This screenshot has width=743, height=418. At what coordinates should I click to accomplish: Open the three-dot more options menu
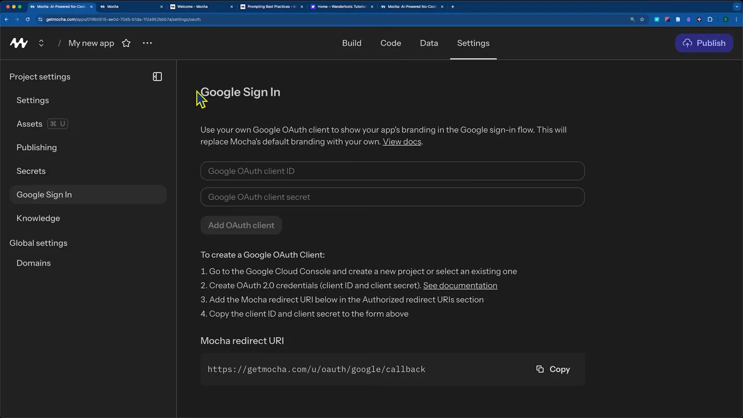click(147, 43)
